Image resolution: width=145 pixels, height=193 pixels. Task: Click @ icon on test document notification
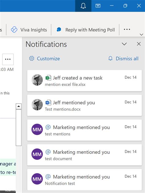click(x=48, y=152)
